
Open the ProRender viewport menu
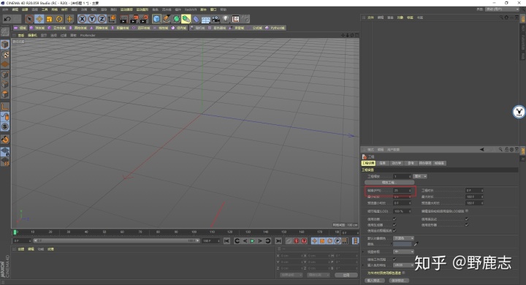tap(88, 35)
